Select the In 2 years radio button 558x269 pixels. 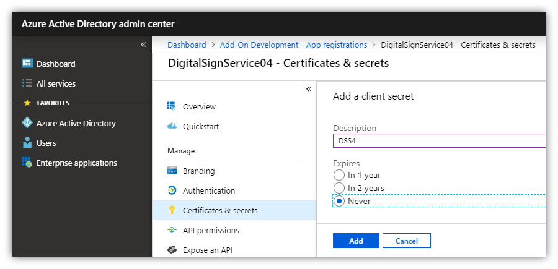coord(339,188)
